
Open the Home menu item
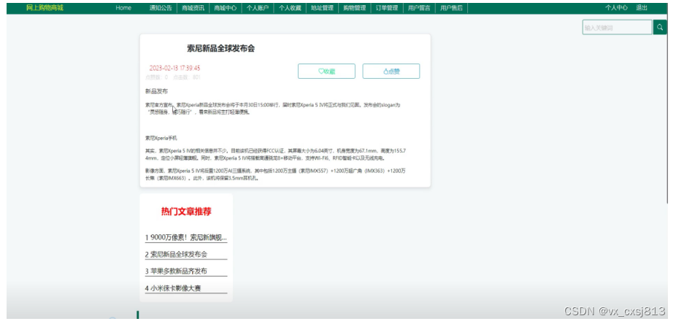point(123,8)
